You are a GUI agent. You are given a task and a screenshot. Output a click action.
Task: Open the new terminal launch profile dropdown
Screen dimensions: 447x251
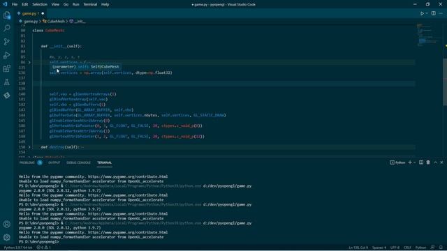click(x=414, y=162)
